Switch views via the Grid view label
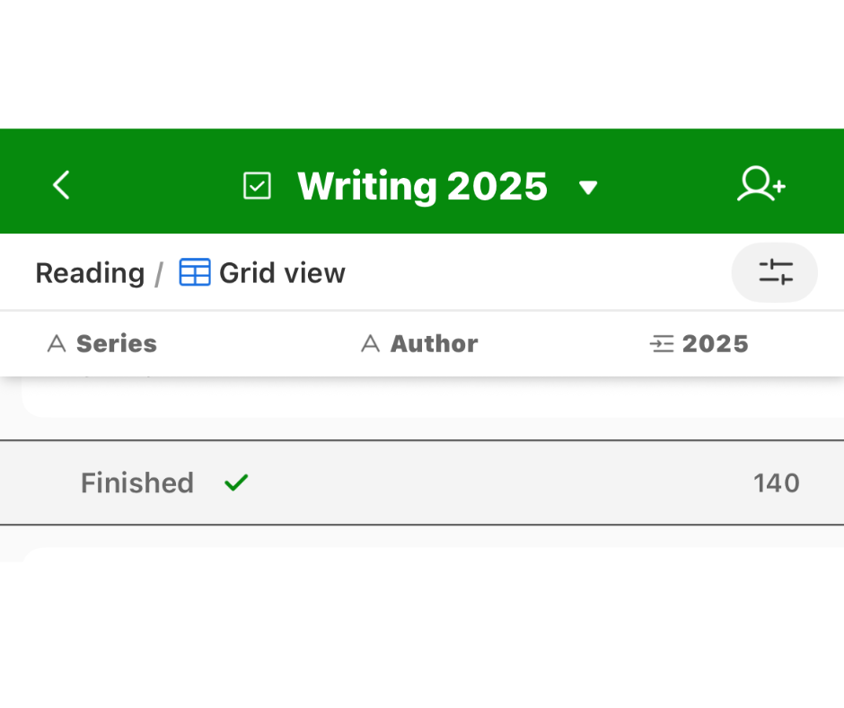This screenshot has width=844, height=708. click(282, 273)
